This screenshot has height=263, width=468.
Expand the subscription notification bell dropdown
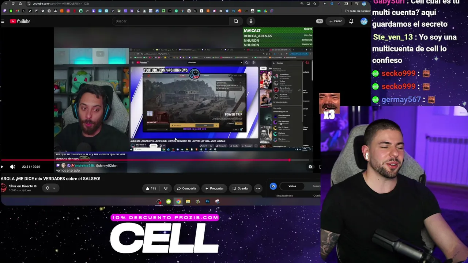click(x=50, y=188)
